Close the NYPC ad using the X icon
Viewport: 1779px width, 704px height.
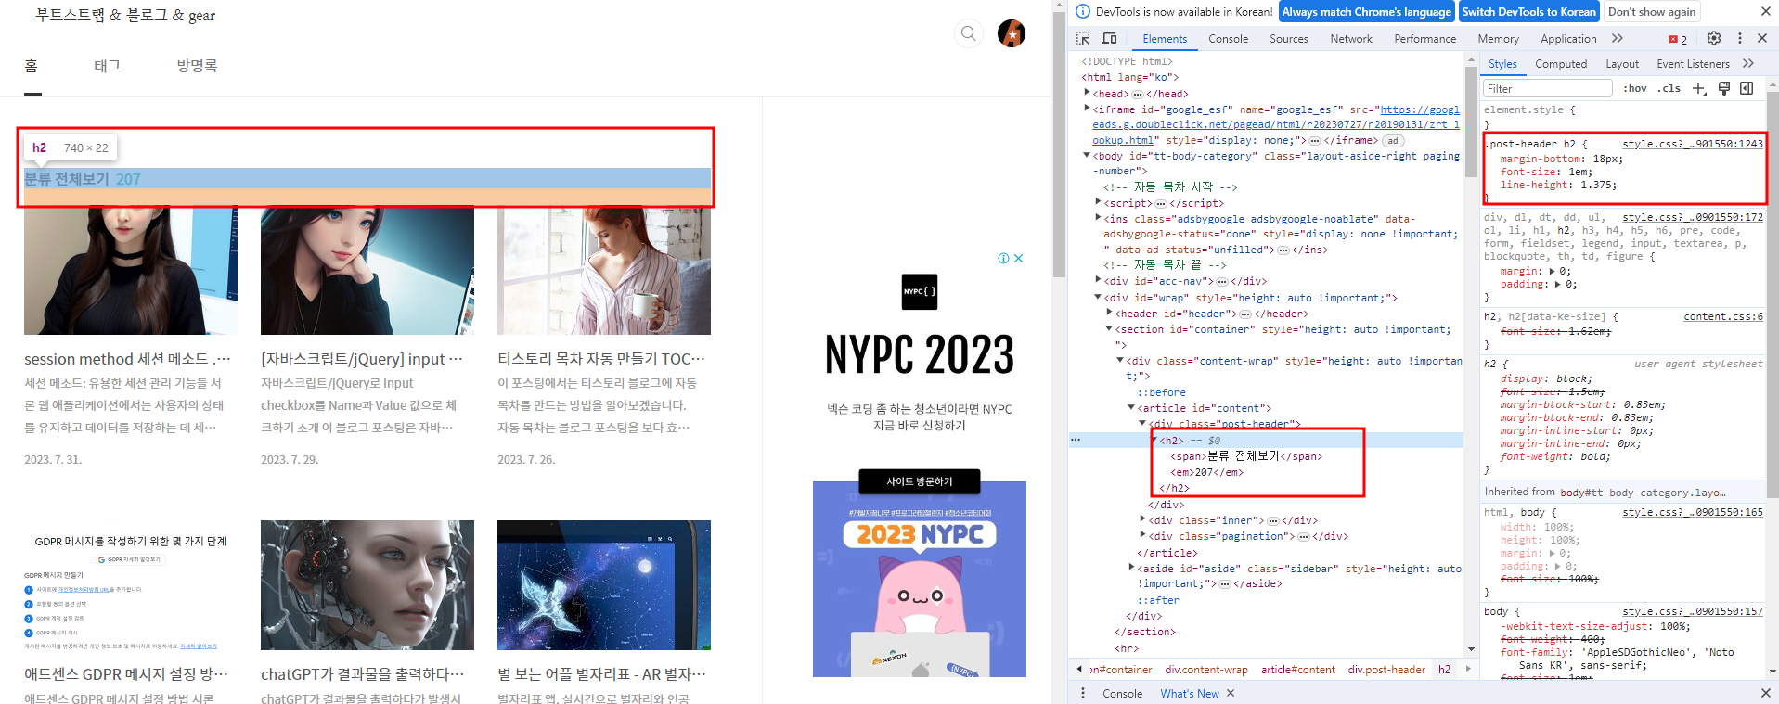(1019, 259)
